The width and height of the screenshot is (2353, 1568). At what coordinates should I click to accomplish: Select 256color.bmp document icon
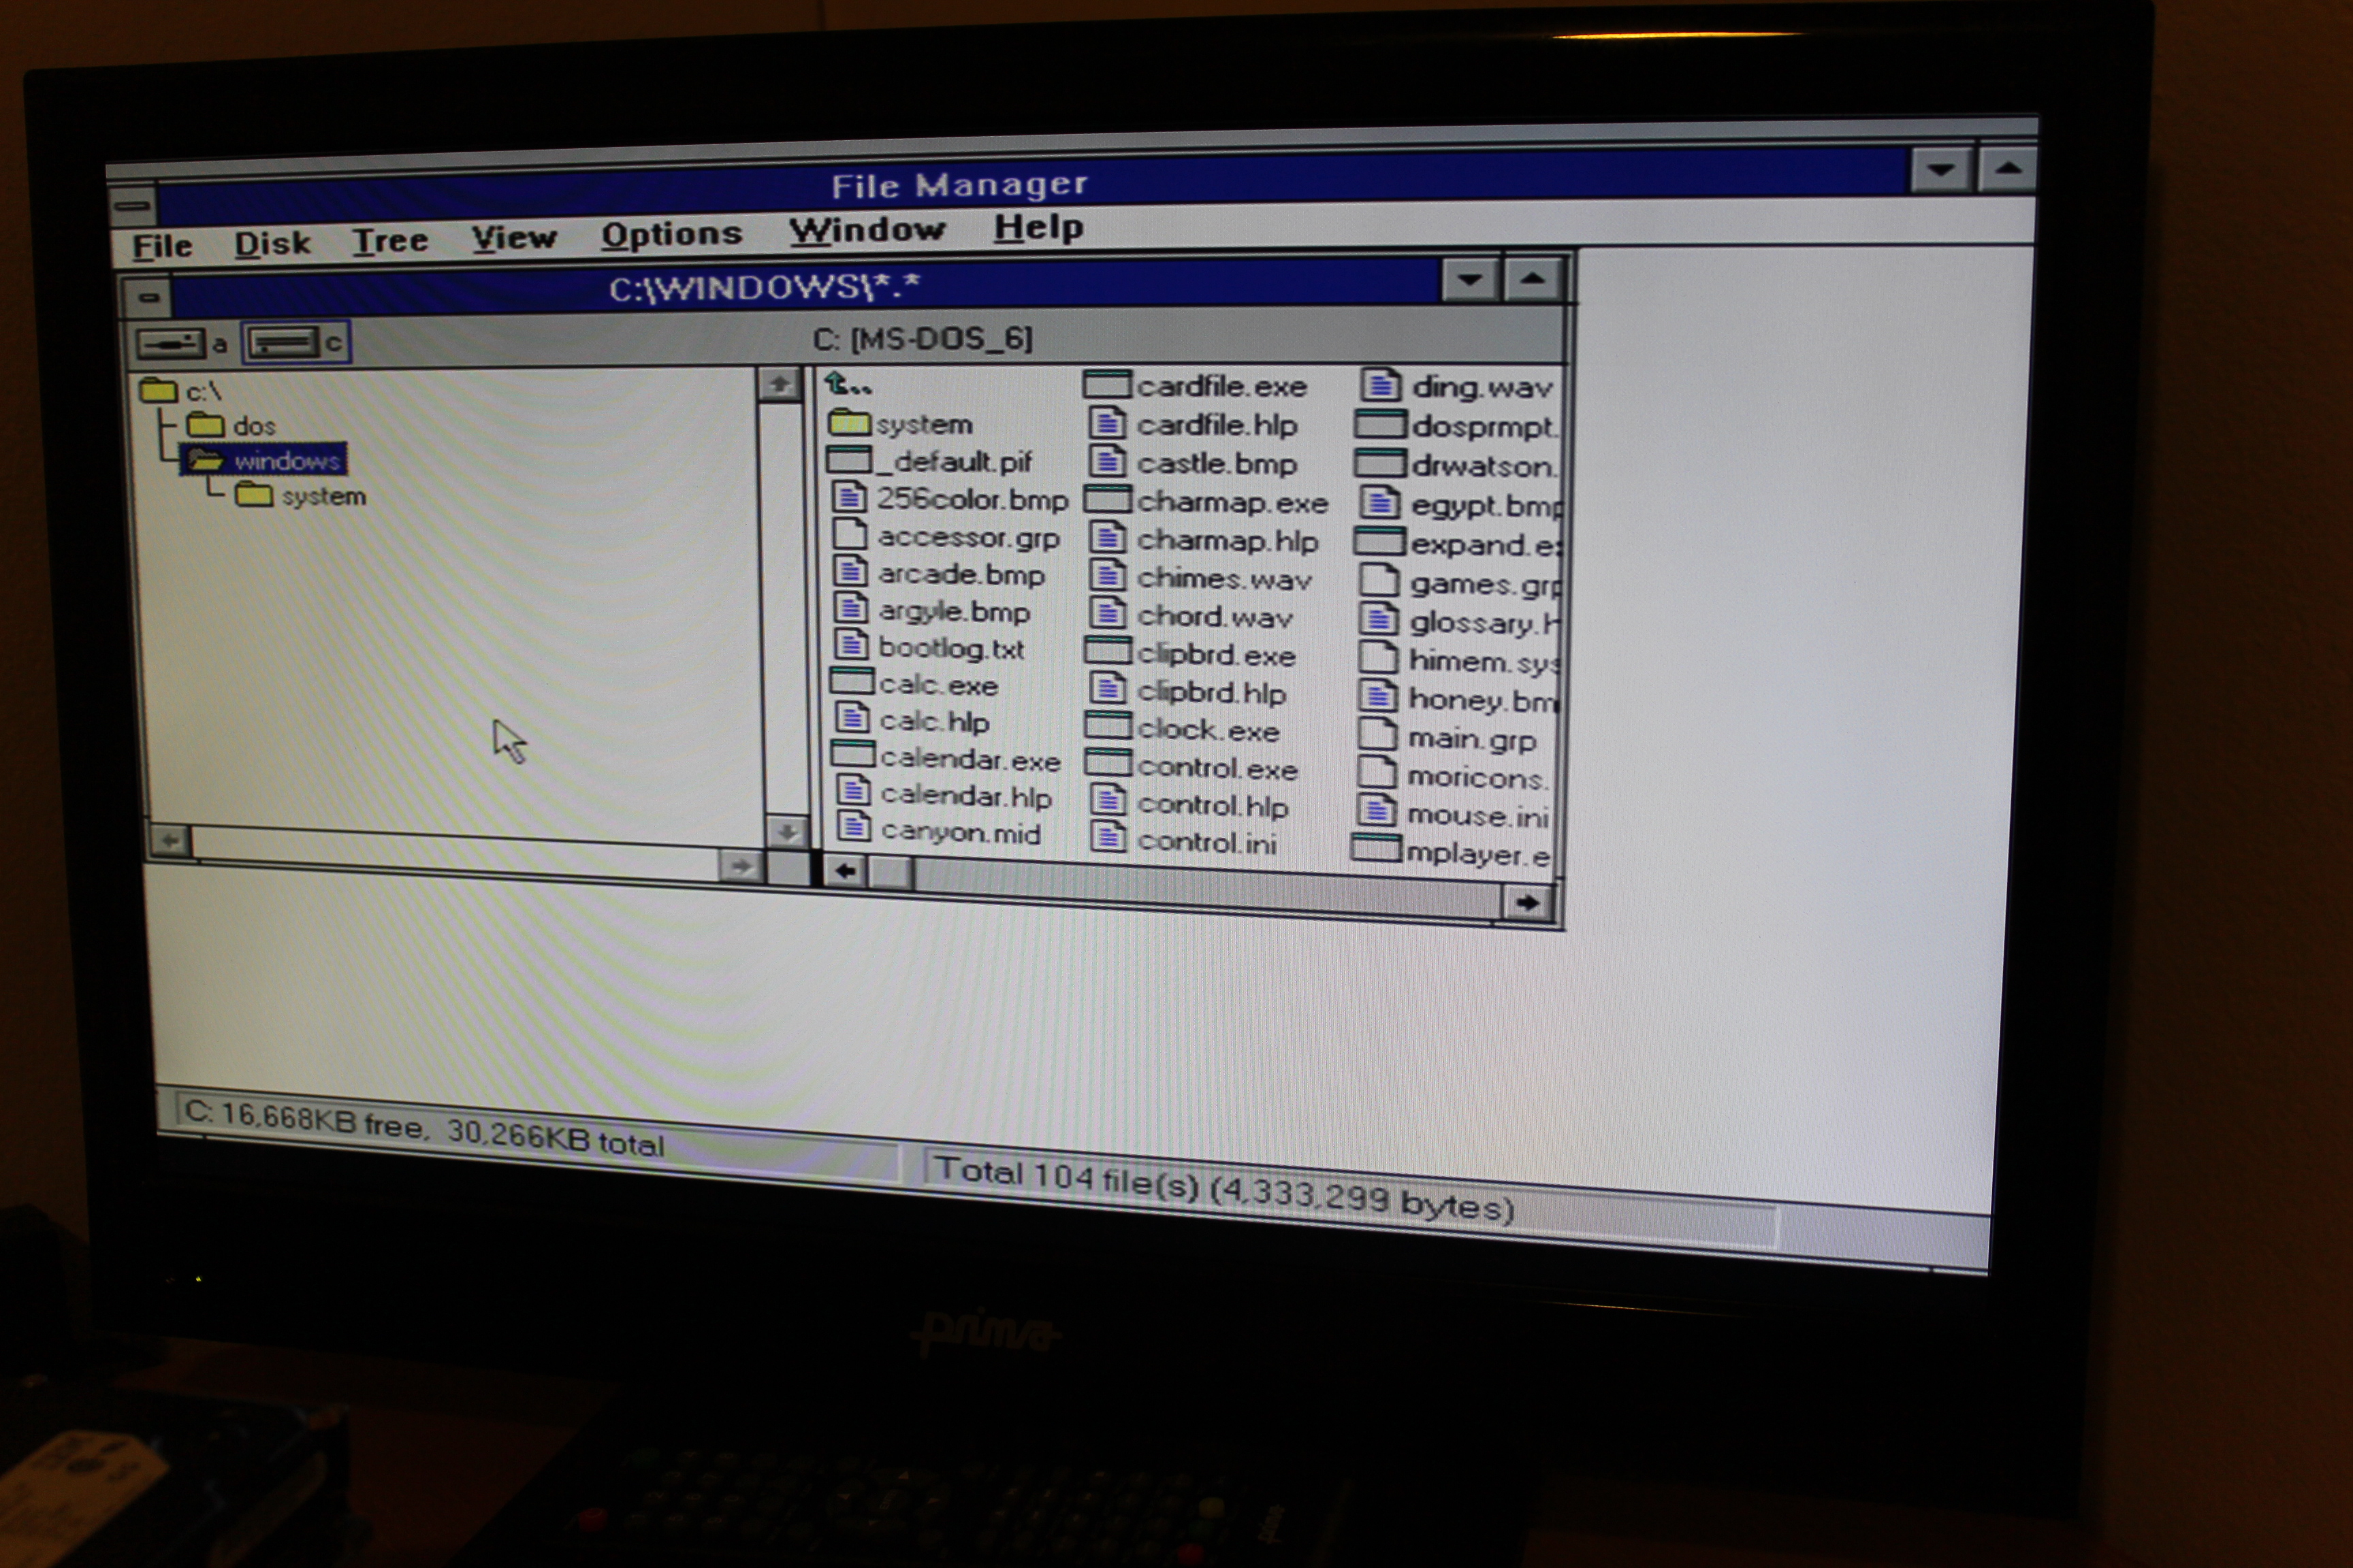click(850, 497)
